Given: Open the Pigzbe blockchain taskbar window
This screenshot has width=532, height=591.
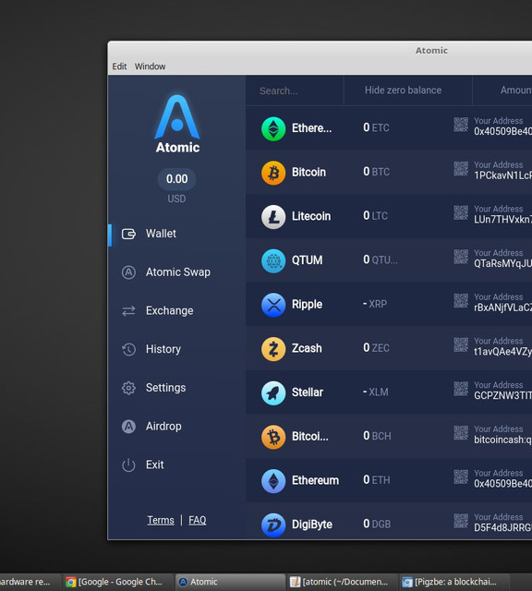Looking at the screenshot, I should 453,582.
